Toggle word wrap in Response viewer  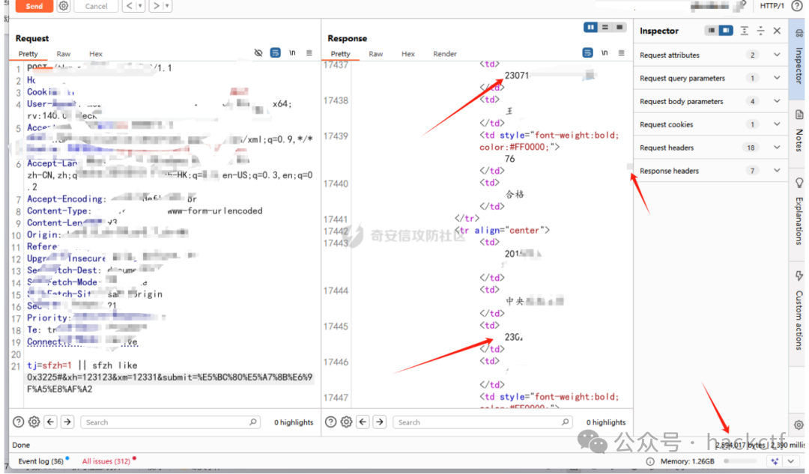tap(588, 52)
